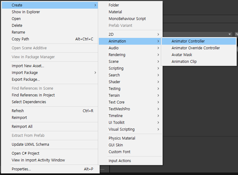Create a Custom Font
Image resolution: width=238 pixels, height=175 pixels.
(x=130, y=152)
